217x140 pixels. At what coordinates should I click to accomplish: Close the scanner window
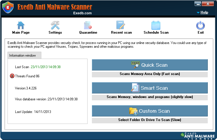[x=208, y=4]
